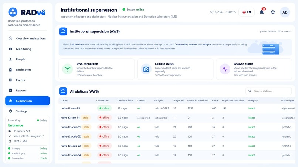298x167 pixels.
Task: Click intact integrity of radve-t2-cam-05
Action: (252, 108)
